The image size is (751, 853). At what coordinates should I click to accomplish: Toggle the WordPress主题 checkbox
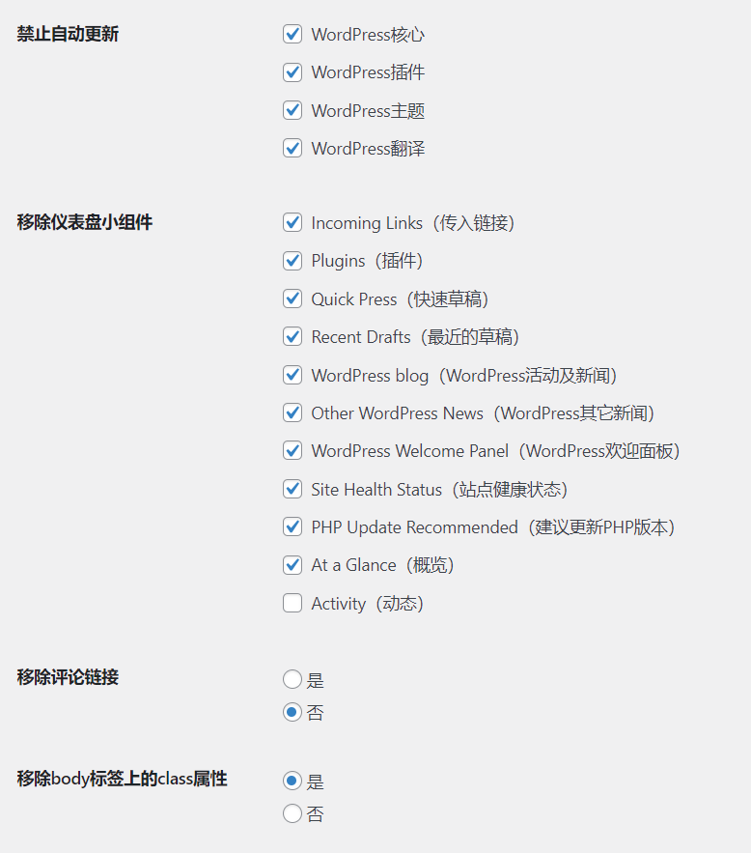(292, 110)
